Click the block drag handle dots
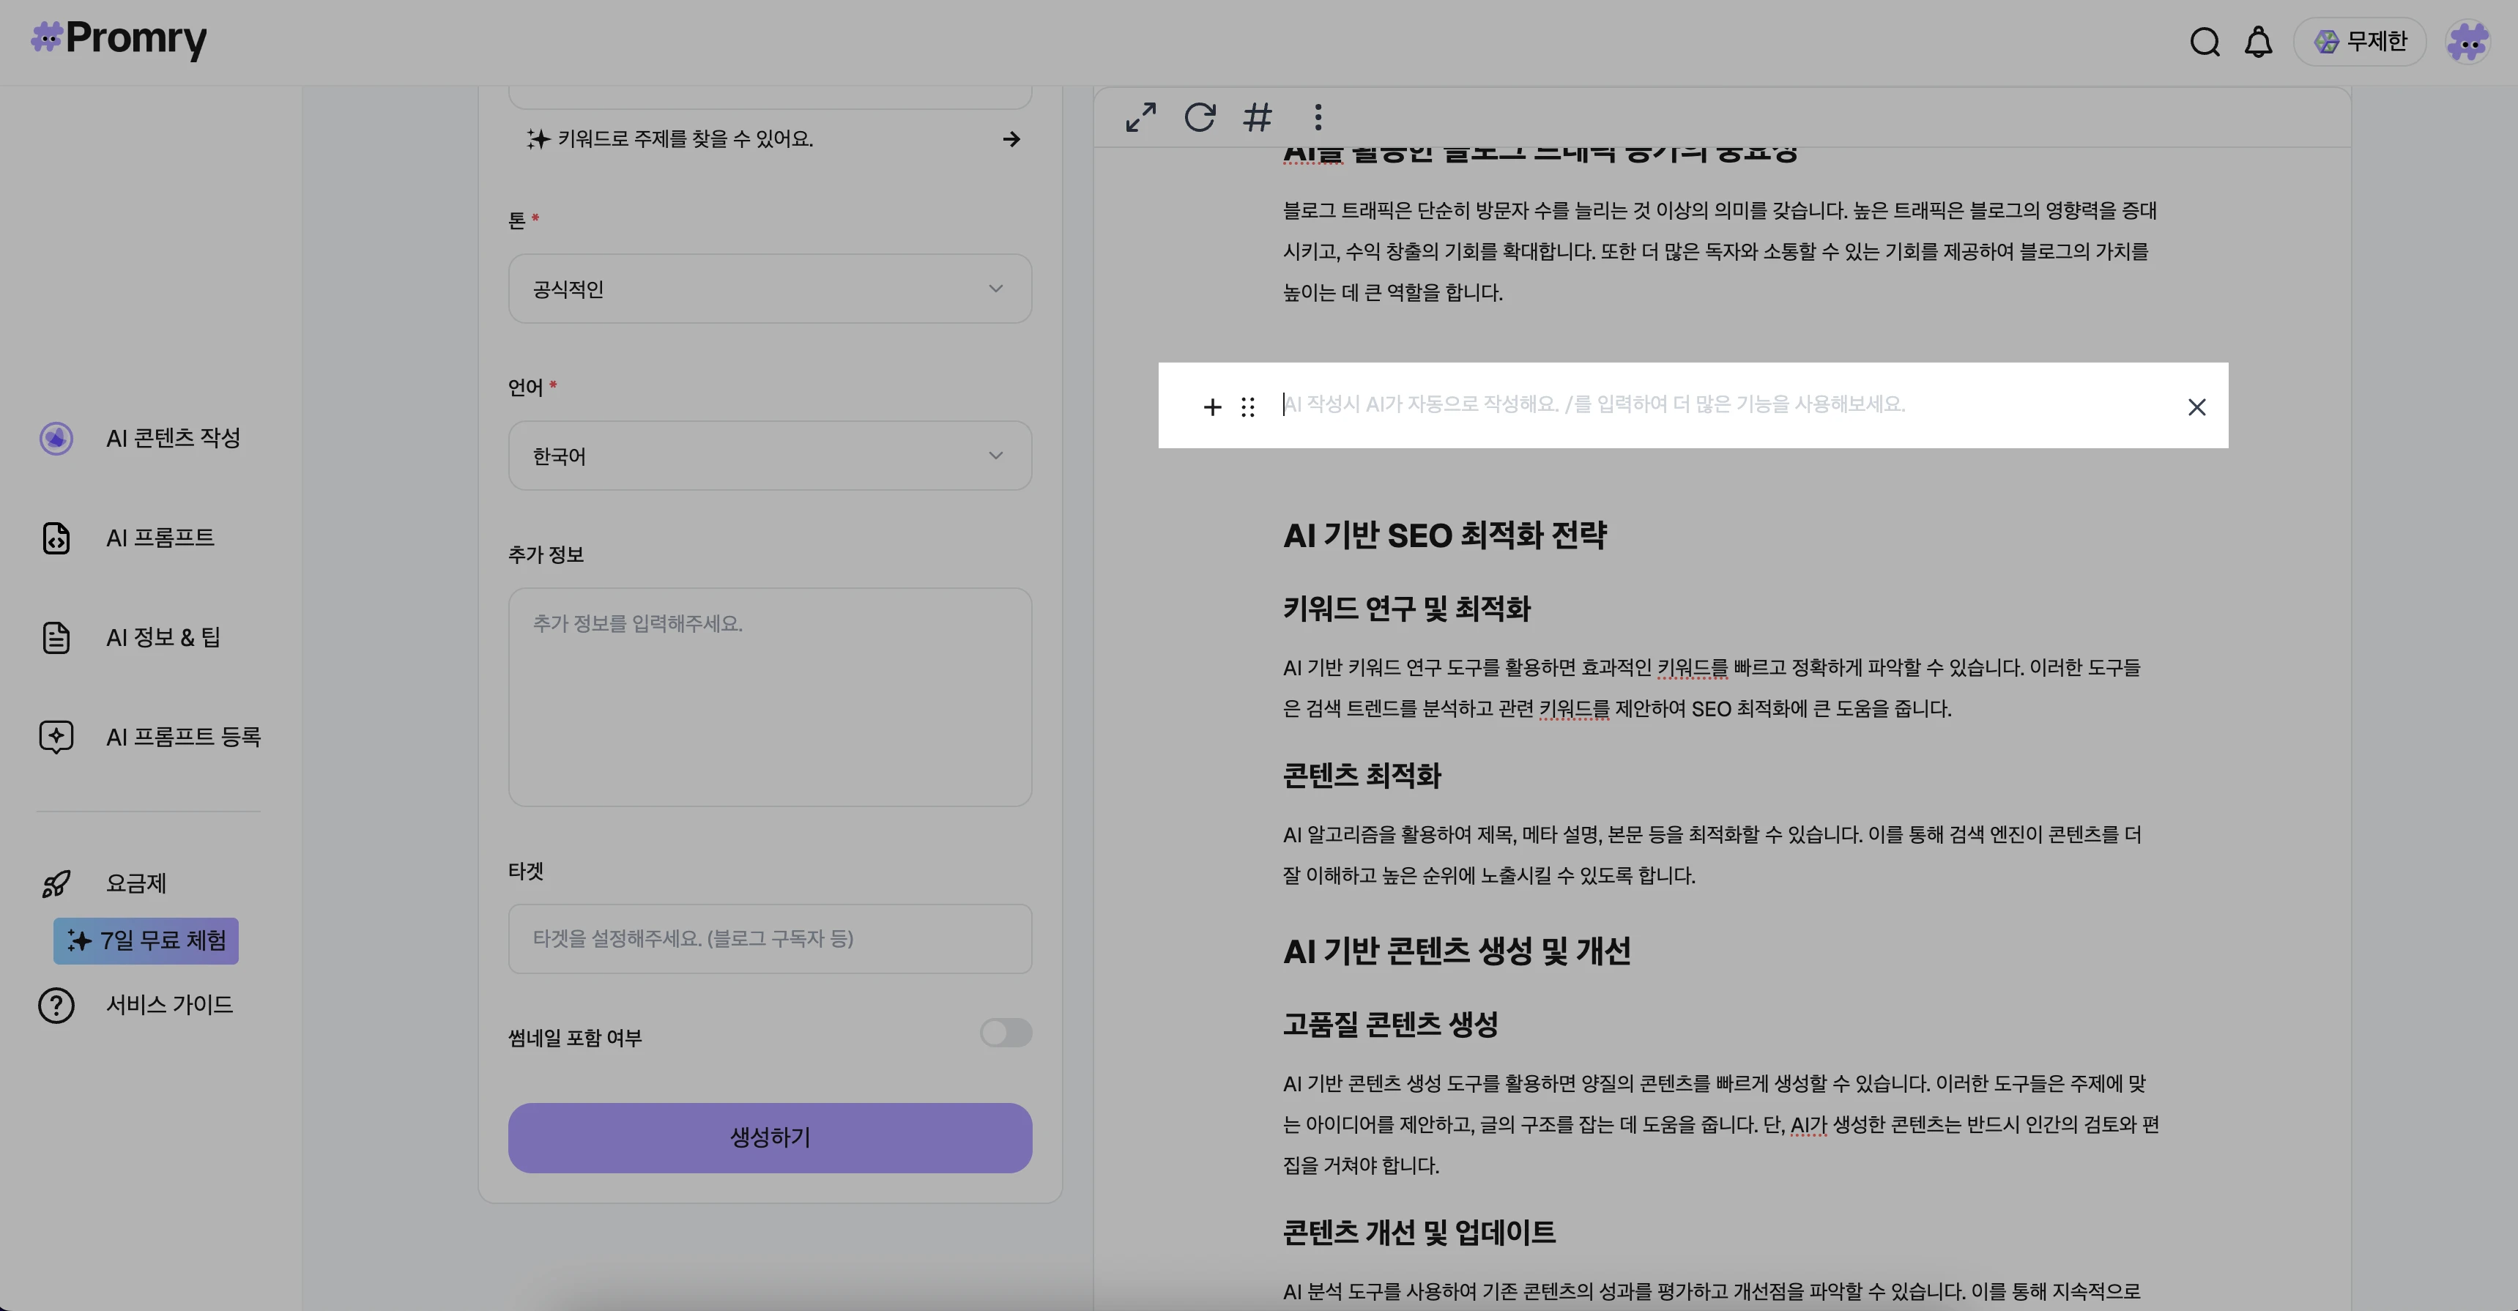 [x=1247, y=406]
